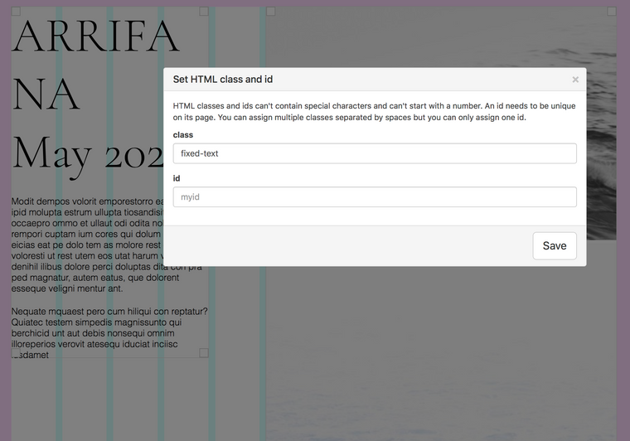Click the empty dialog footer beside Save
The width and height of the screenshot is (630, 441).
348,245
